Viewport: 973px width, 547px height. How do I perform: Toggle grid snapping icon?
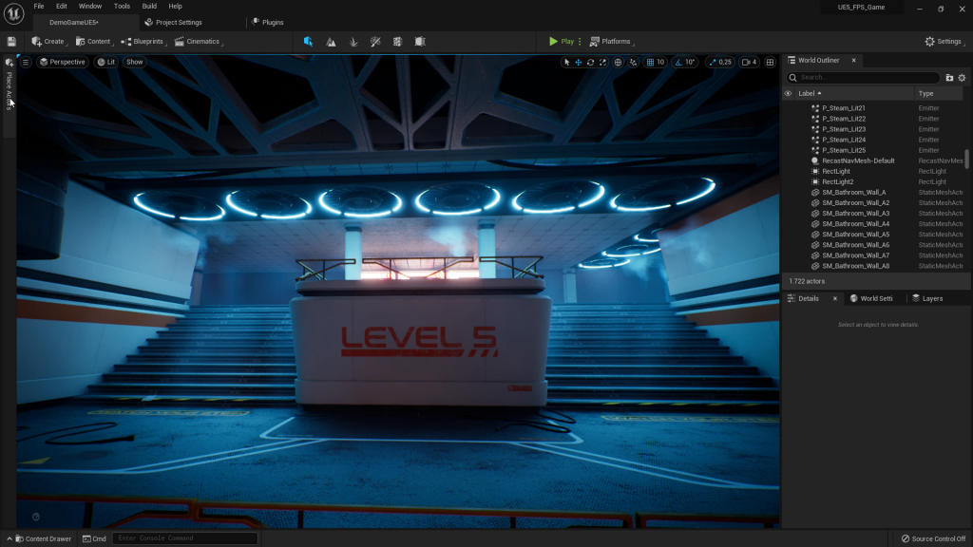coord(650,62)
